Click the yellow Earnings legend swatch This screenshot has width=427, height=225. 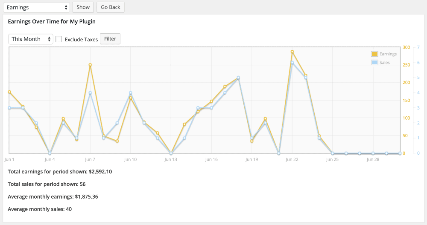point(374,54)
